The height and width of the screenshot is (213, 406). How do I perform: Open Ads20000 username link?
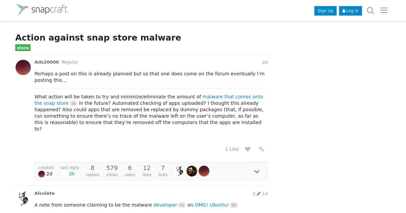click(47, 62)
